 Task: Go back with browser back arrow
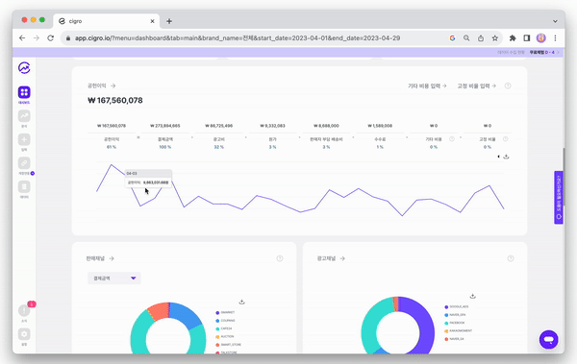coord(22,37)
